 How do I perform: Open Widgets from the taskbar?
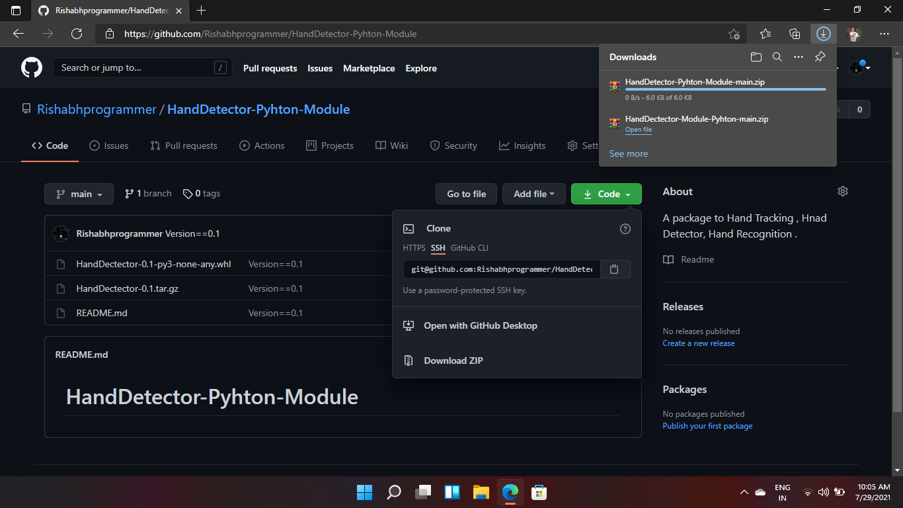[451, 492]
